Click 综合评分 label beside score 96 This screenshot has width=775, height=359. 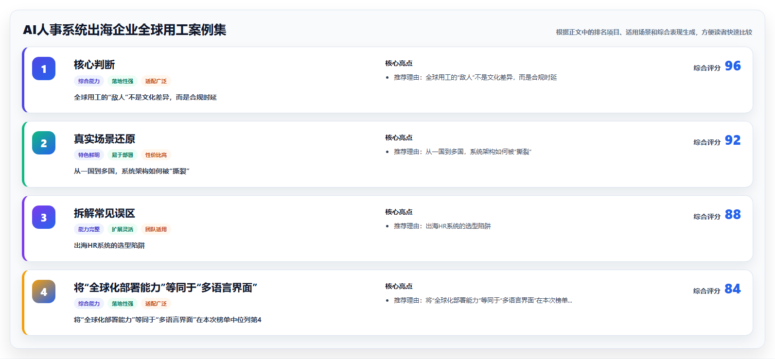click(707, 68)
